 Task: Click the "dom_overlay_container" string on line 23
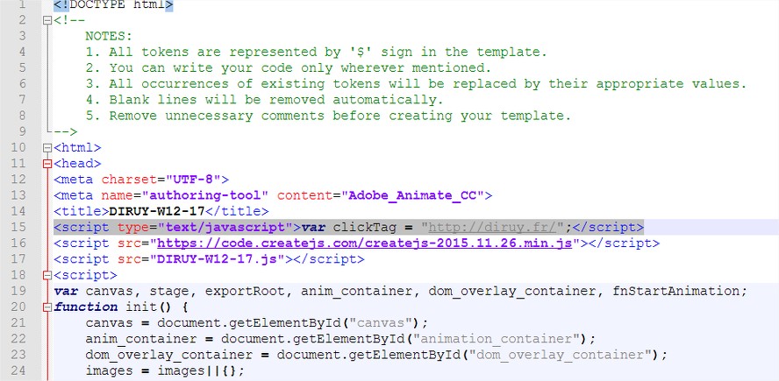[561, 355]
